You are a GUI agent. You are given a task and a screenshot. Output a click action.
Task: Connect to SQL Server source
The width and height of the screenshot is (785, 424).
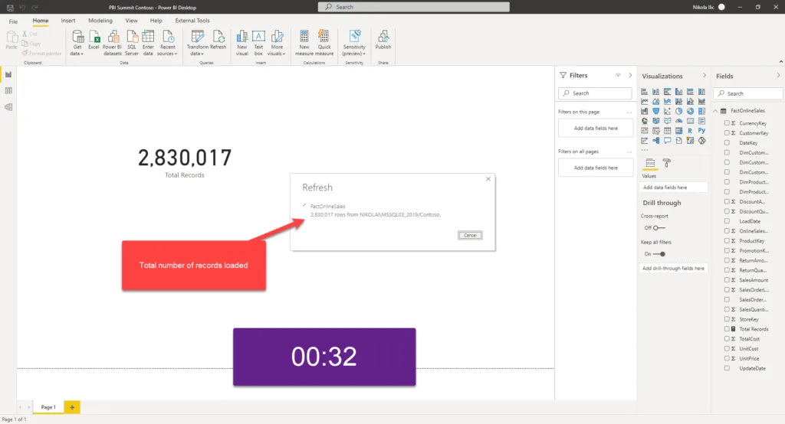132,43
